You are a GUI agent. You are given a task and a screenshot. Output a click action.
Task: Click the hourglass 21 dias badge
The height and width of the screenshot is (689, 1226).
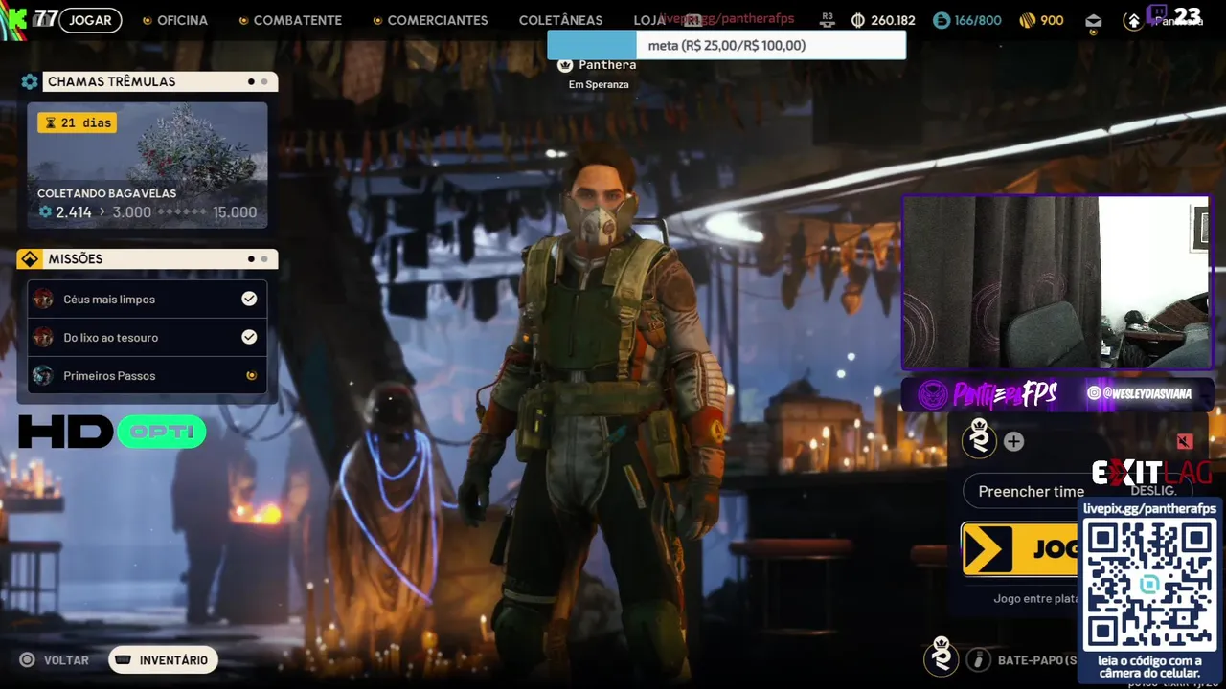(77, 122)
